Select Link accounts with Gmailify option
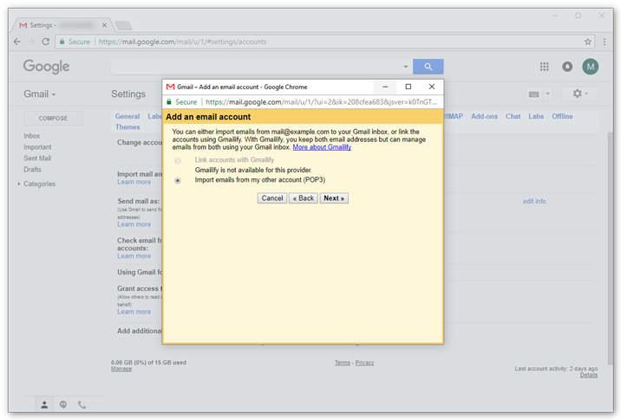 pos(178,161)
